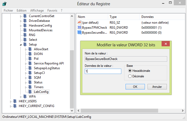Click the horizontal scrollbar in values pane
The height and width of the screenshot is (121, 187).
coord(119,110)
